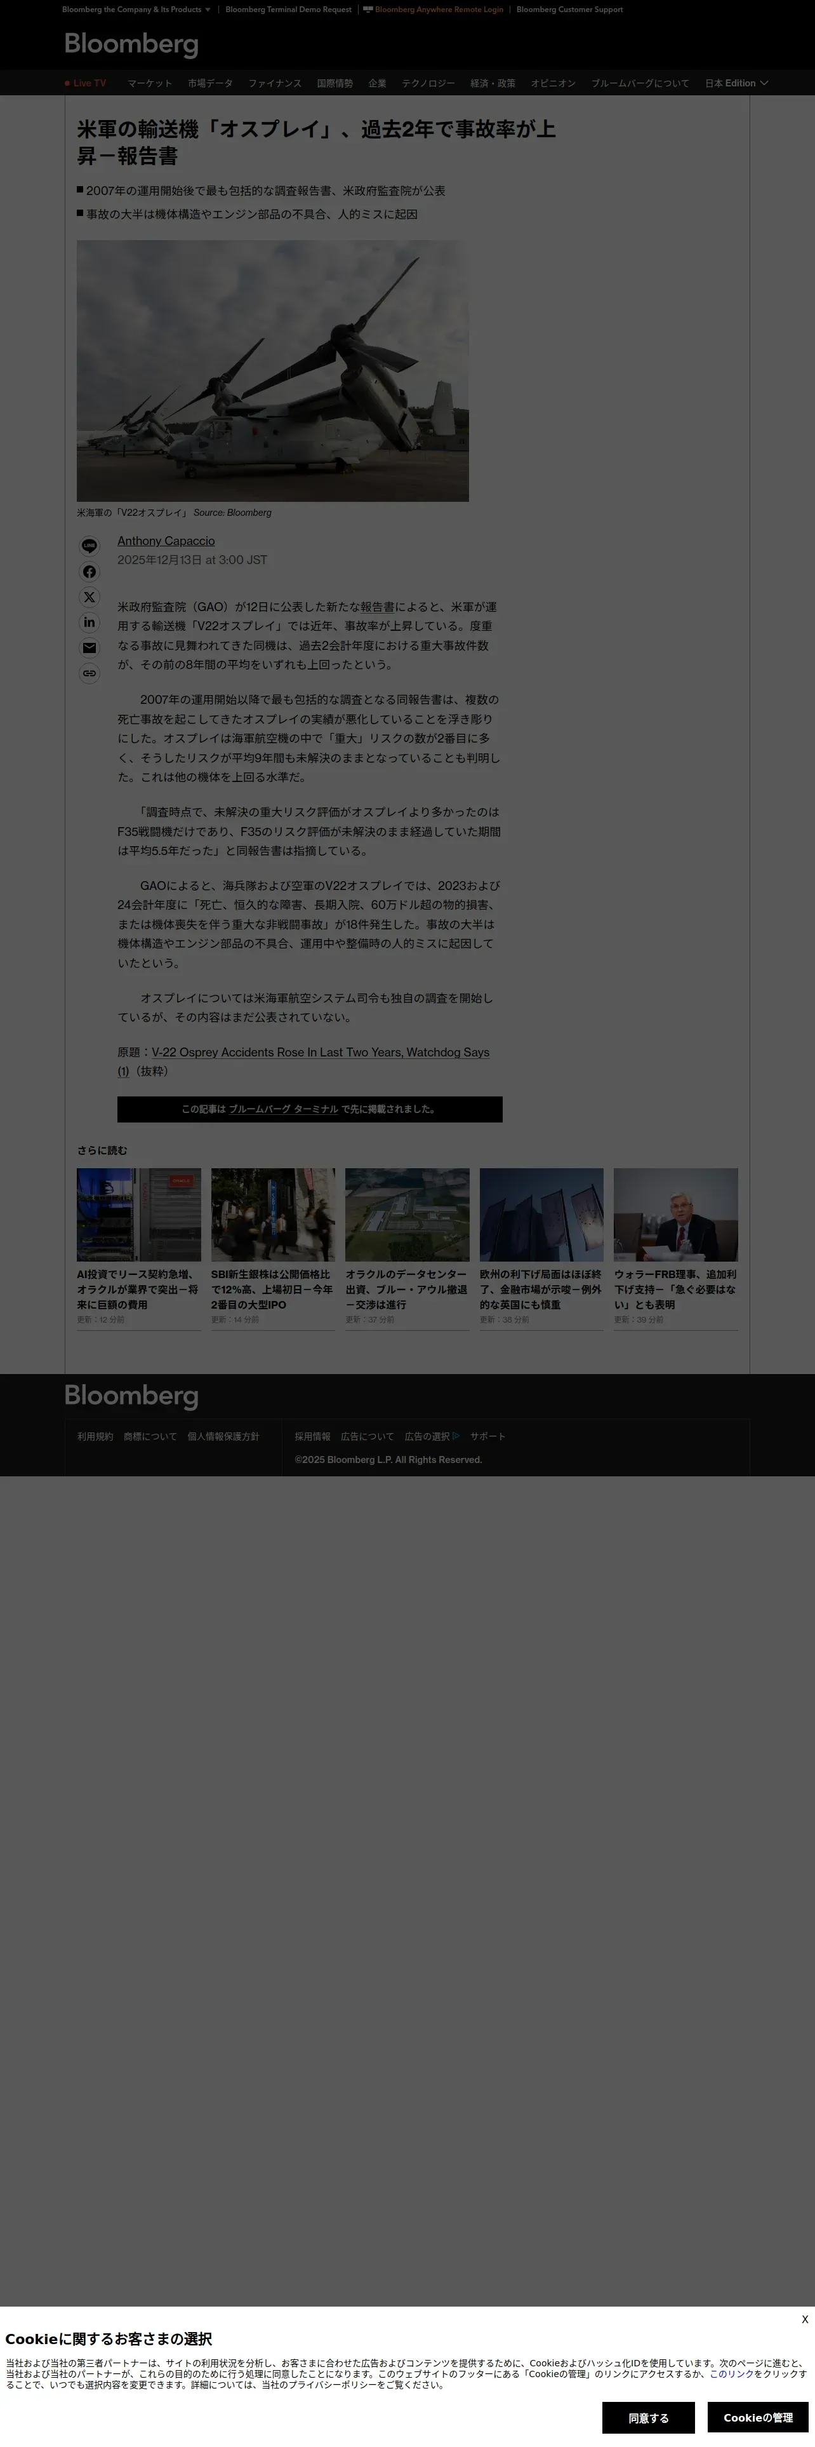The image size is (815, 2447).
Task: Open 広告について footer link
Action: [367, 1436]
